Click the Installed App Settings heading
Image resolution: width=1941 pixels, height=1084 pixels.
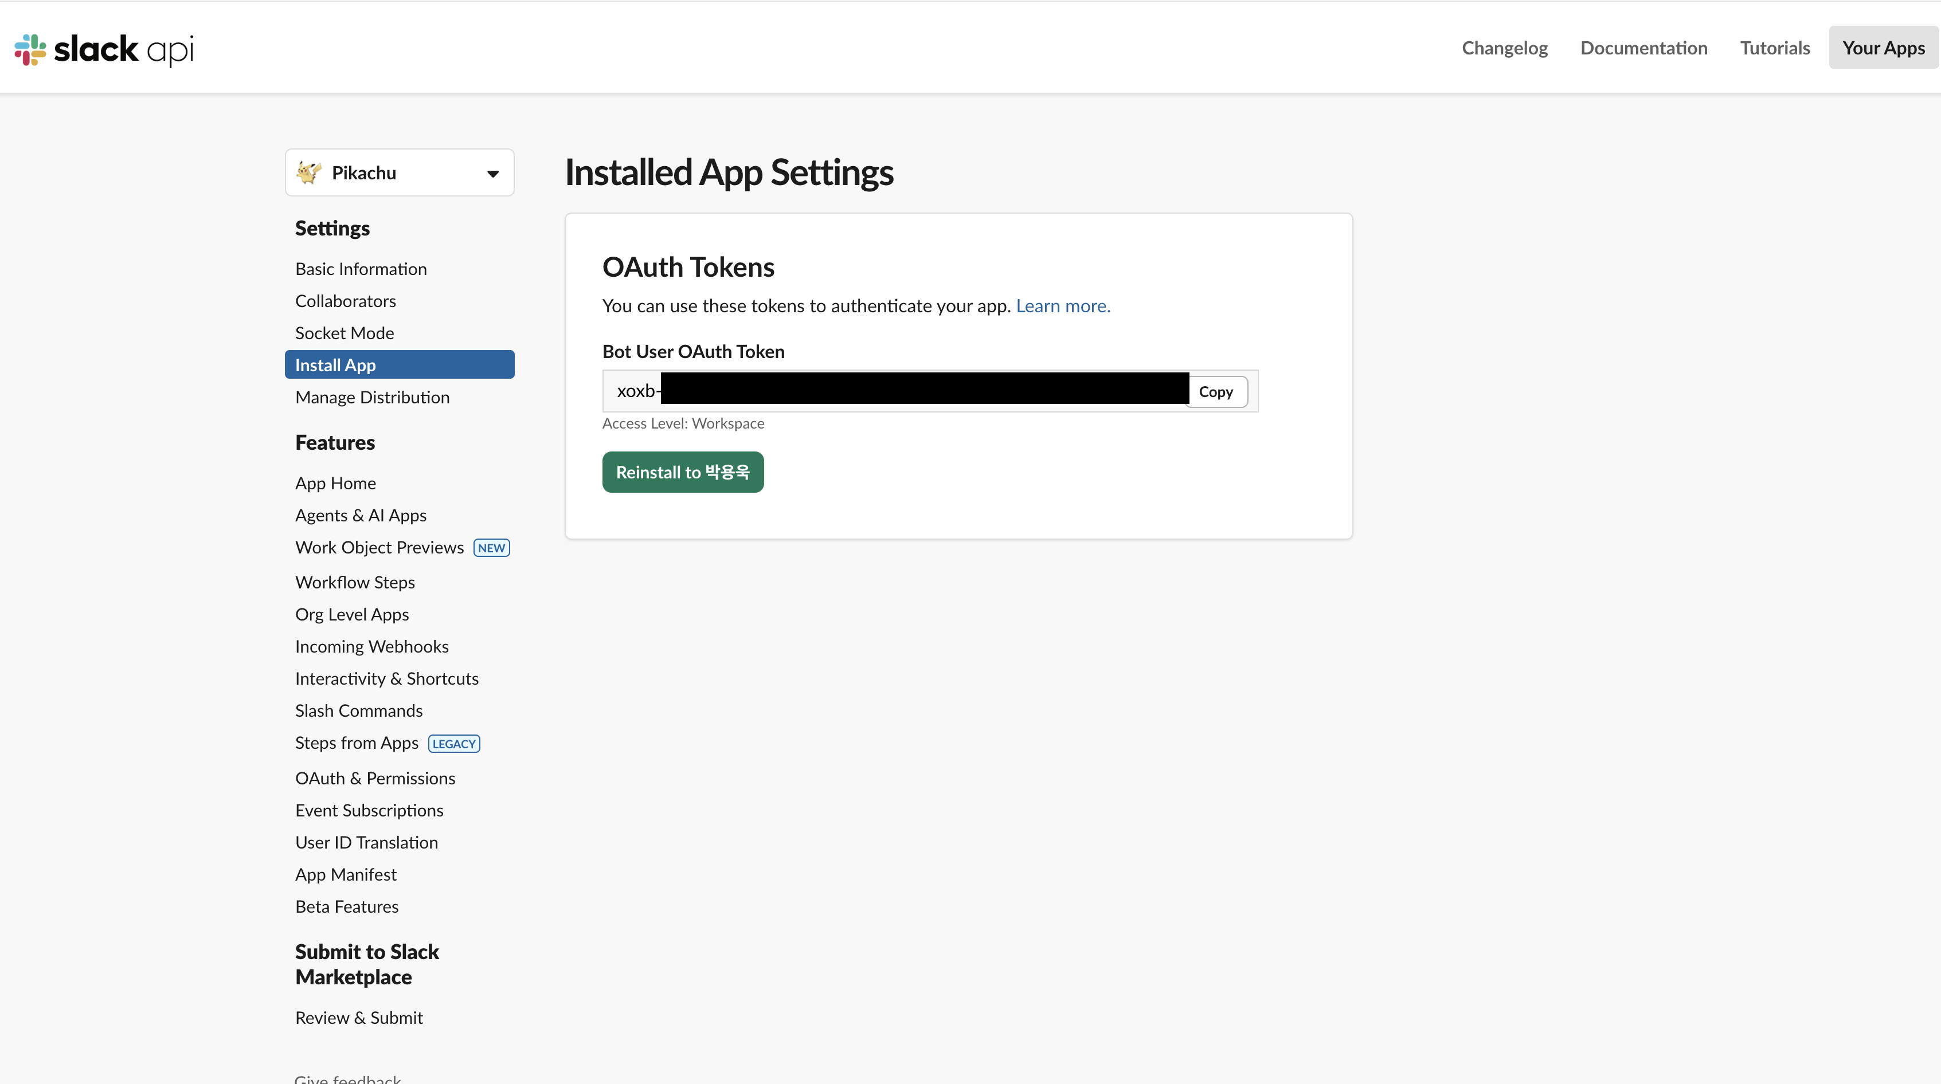coord(729,172)
